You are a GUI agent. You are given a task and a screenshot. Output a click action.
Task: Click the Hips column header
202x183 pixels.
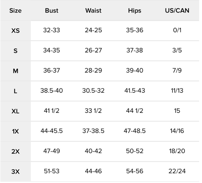pyautogui.click(x=134, y=11)
